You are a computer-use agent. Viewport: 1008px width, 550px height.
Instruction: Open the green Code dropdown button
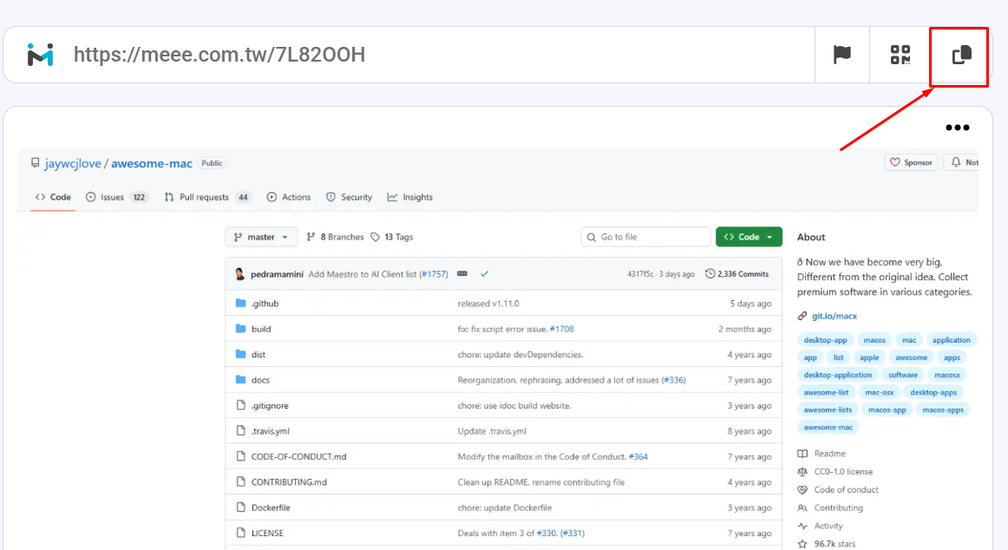749,237
